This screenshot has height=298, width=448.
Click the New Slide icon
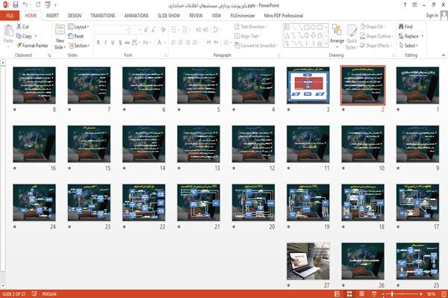pos(60,30)
